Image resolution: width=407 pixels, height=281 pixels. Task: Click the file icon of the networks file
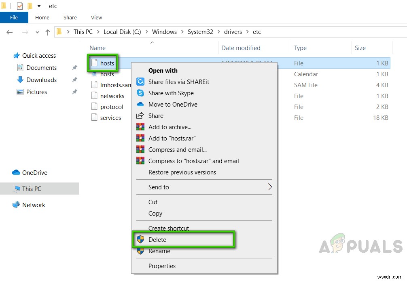click(x=94, y=96)
